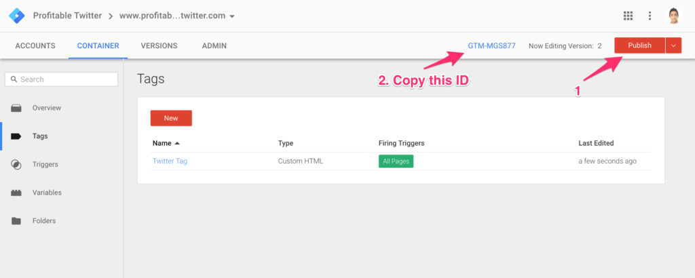This screenshot has width=695, height=278.
Task: Click the Variables brick icon in sidebar
Action: click(x=16, y=193)
